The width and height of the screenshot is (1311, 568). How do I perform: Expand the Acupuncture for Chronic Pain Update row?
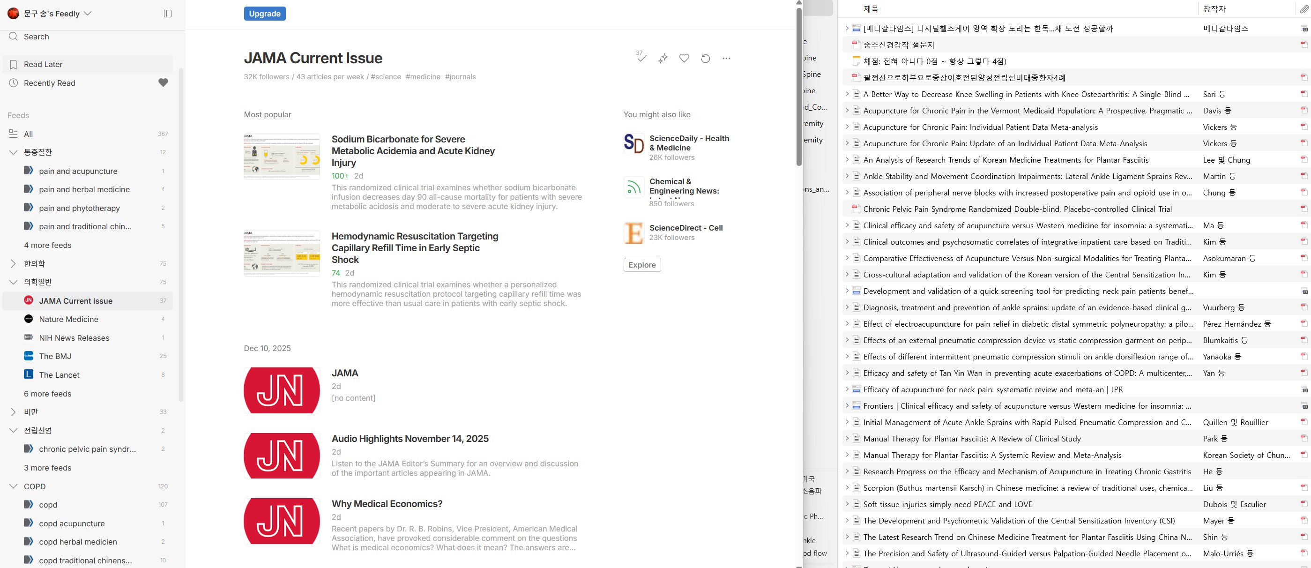tap(847, 143)
